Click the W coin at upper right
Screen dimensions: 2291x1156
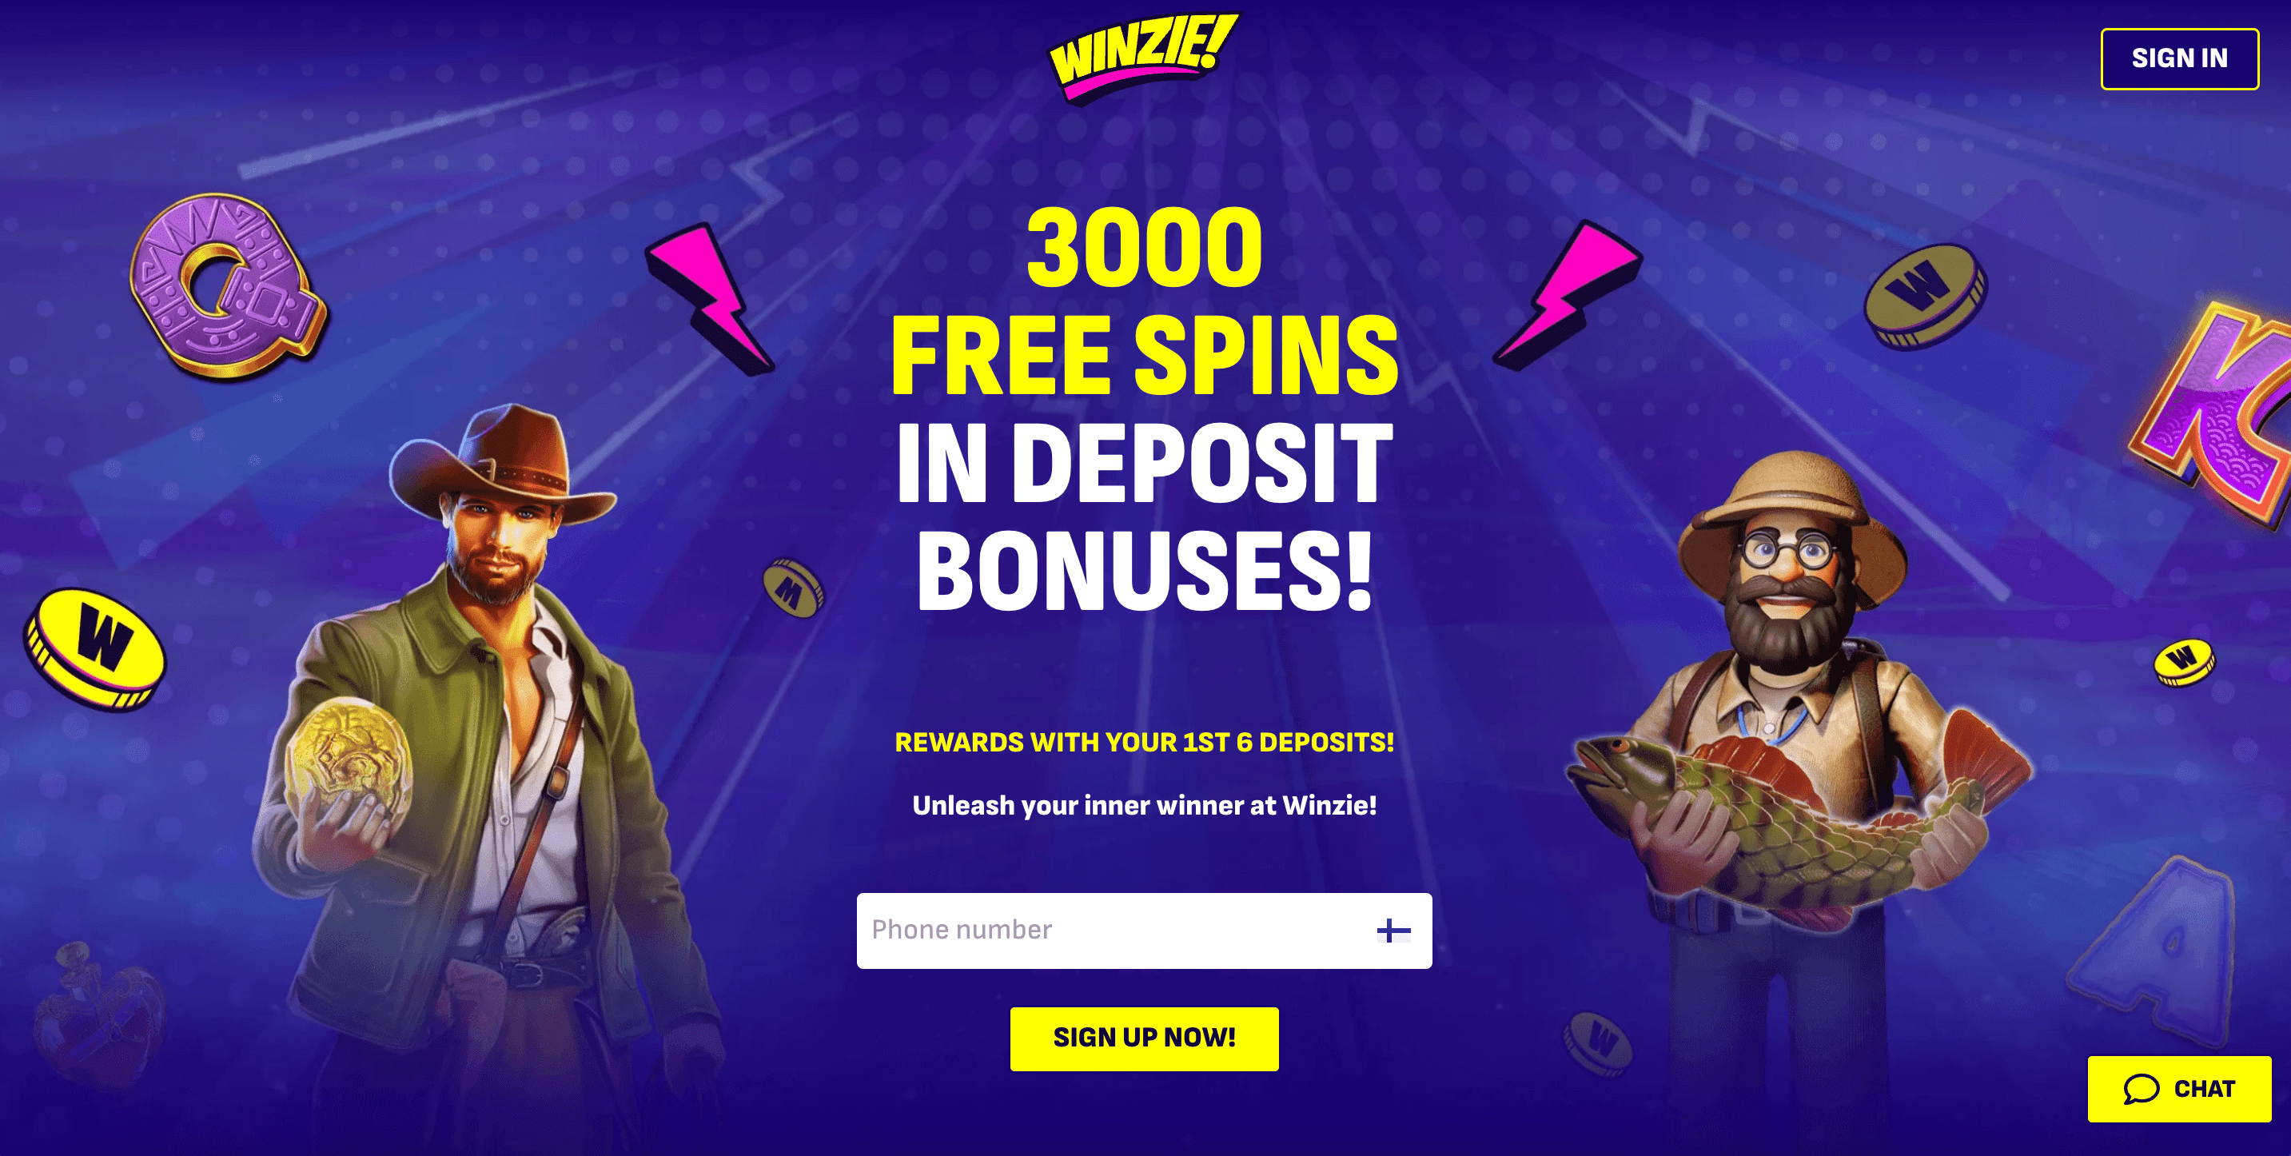coord(1925,295)
